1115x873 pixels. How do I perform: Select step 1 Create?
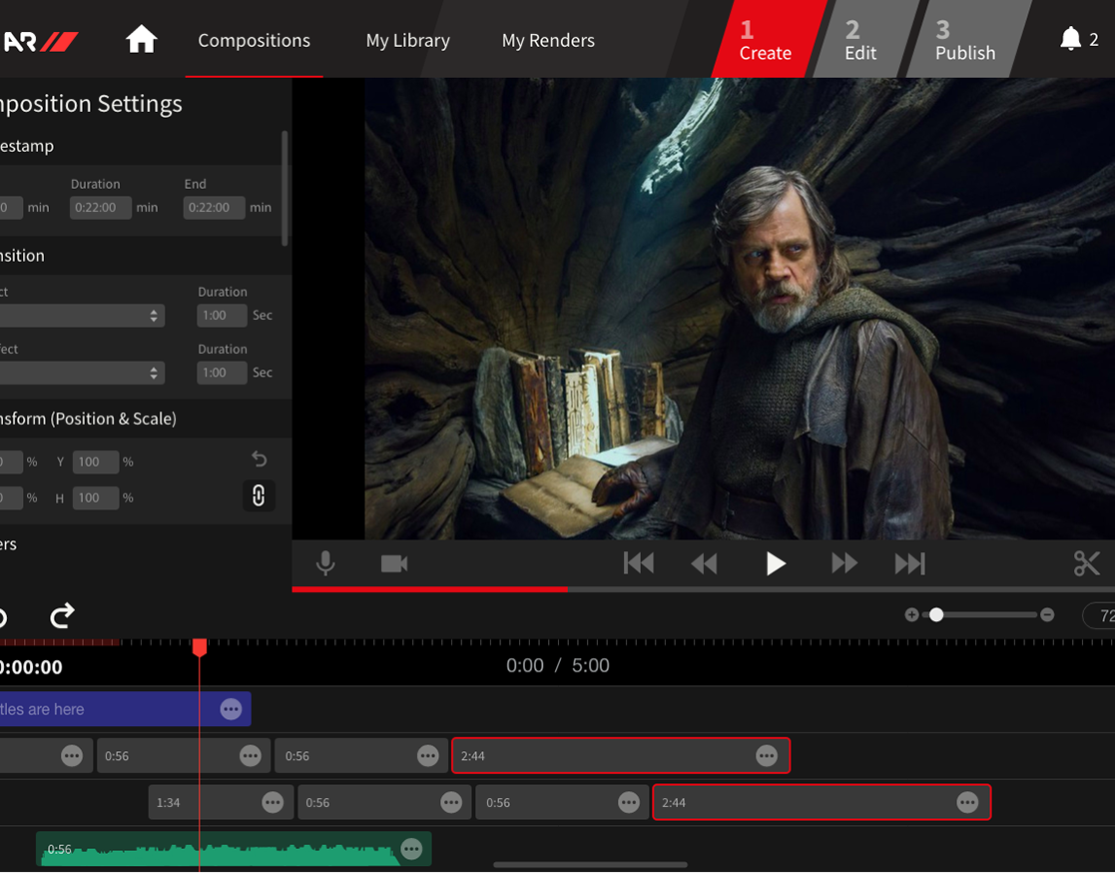768,39
